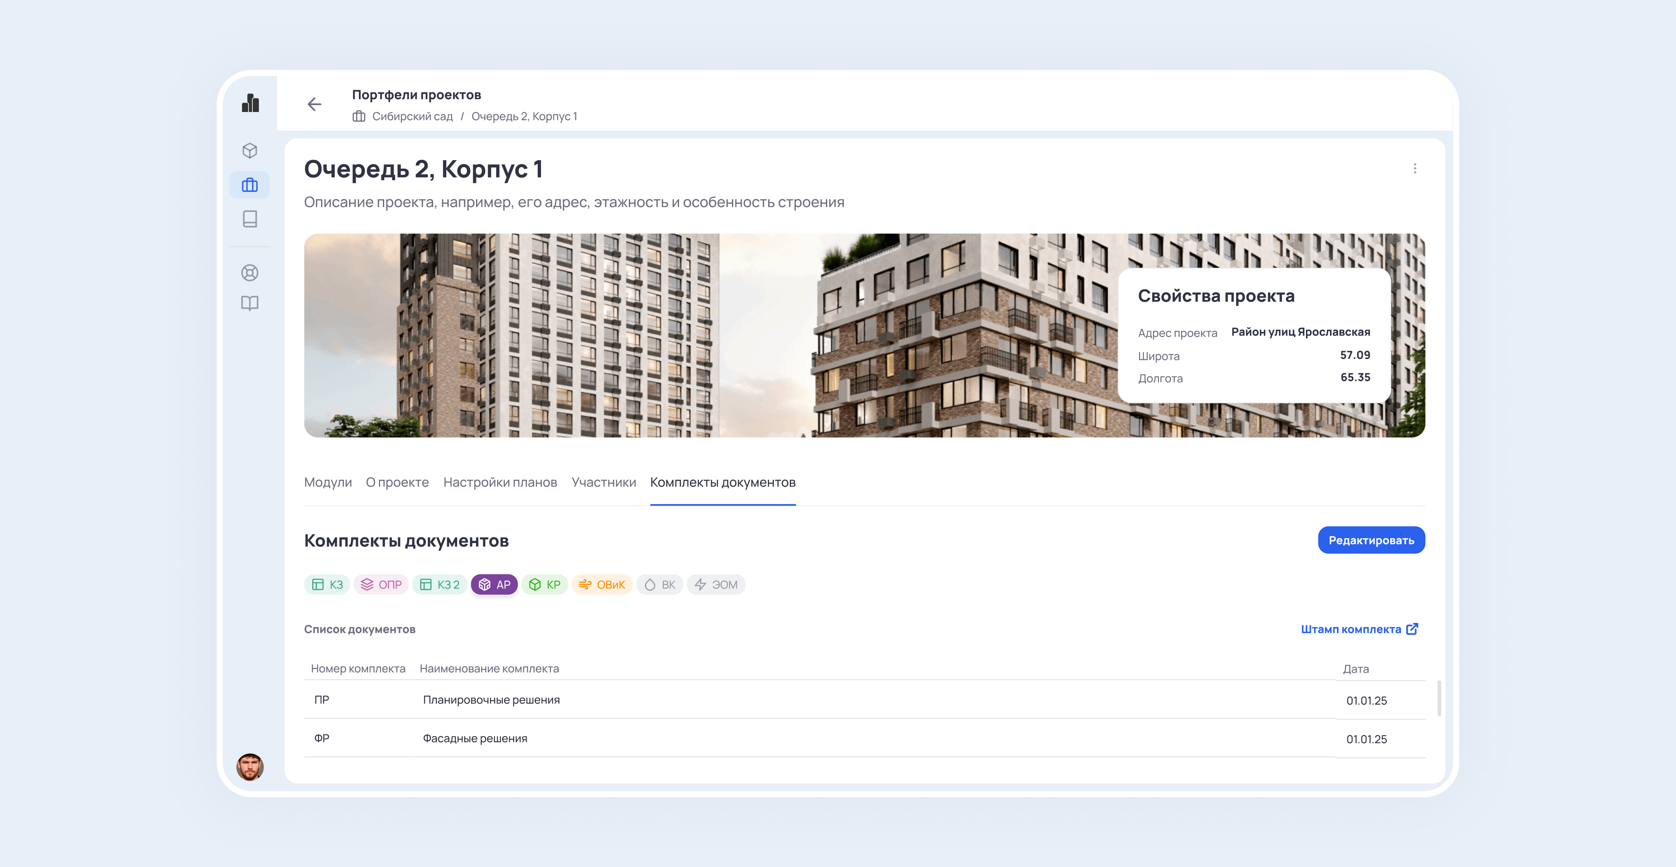The height and width of the screenshot is (867, 1676).
Task: Click the company logo icon
Action: coord(250,103)
